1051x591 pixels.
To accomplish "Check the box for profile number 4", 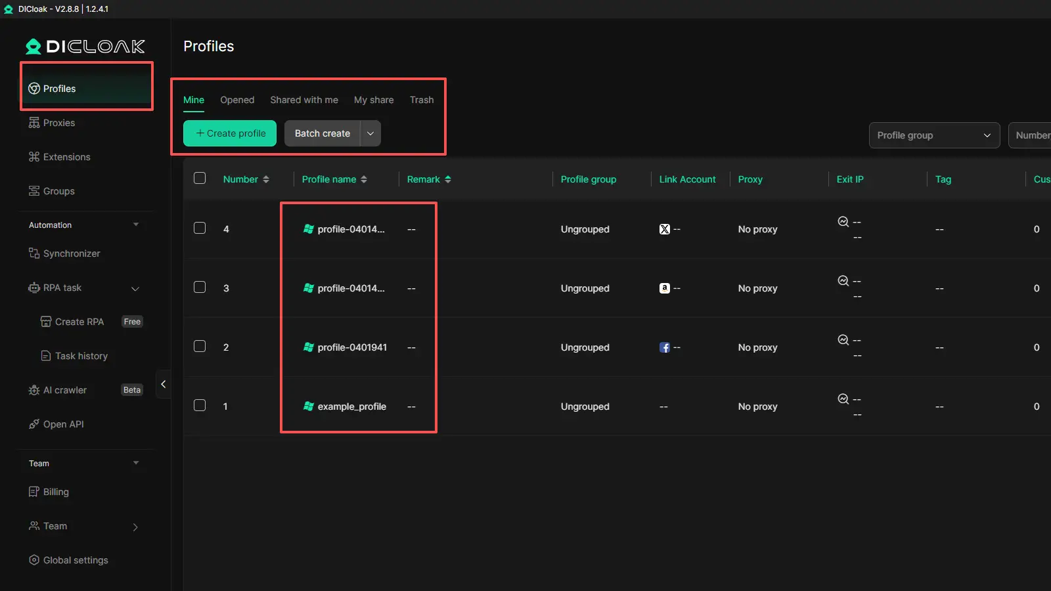I will [x=200, y=229].
